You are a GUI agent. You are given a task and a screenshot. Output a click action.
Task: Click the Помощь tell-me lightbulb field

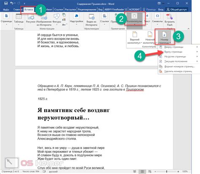pos(149,10)
